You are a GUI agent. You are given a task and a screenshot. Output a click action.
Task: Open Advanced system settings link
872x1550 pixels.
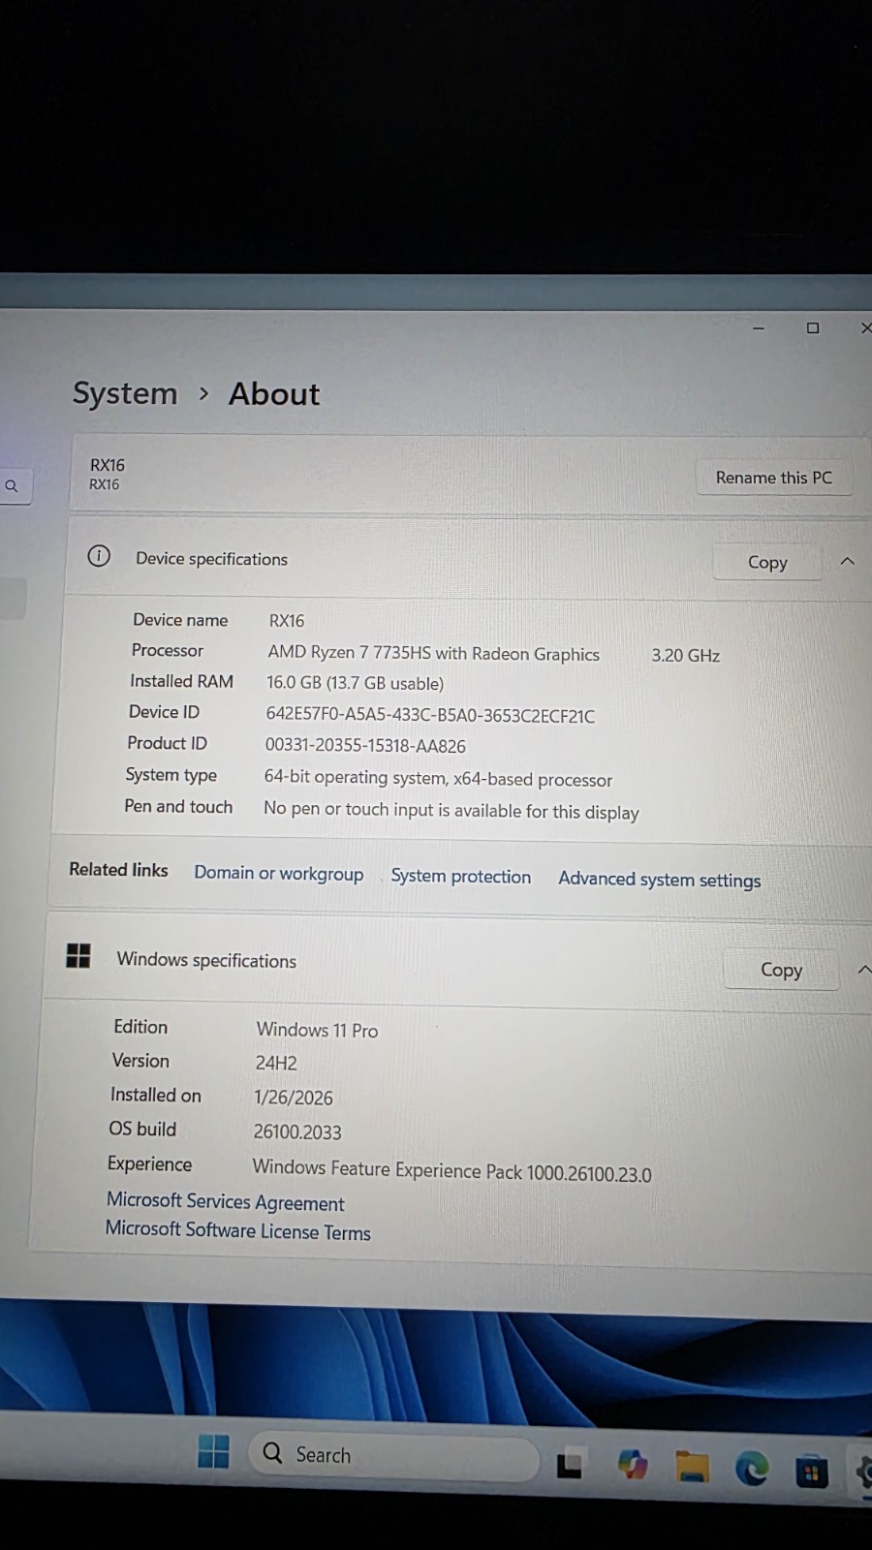tap(660, 880)
